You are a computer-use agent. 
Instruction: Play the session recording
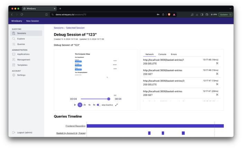pos(75,105)
